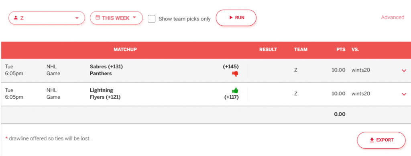Click the user icon in Z dropdown

click(x=16, y=18)
